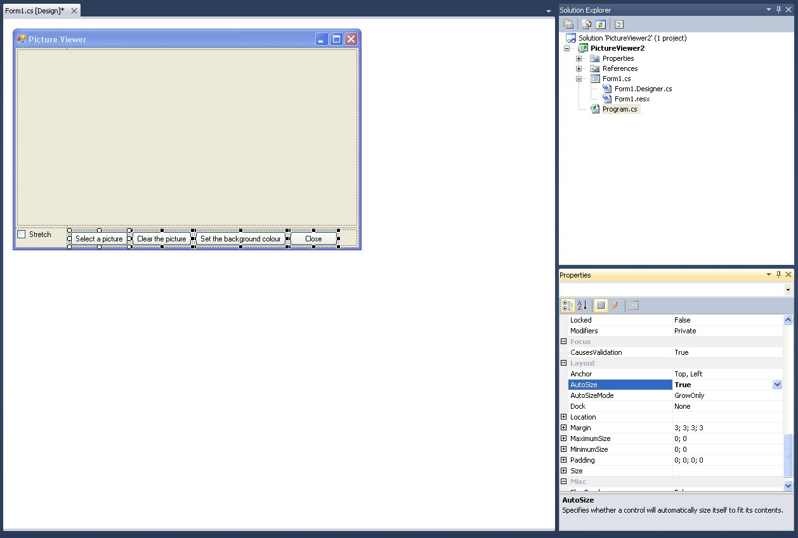The height and width of the screenshot is (538, 798).
Task: Select the Solution 'PictureViewer2' node icon
Action: [571, 38]
